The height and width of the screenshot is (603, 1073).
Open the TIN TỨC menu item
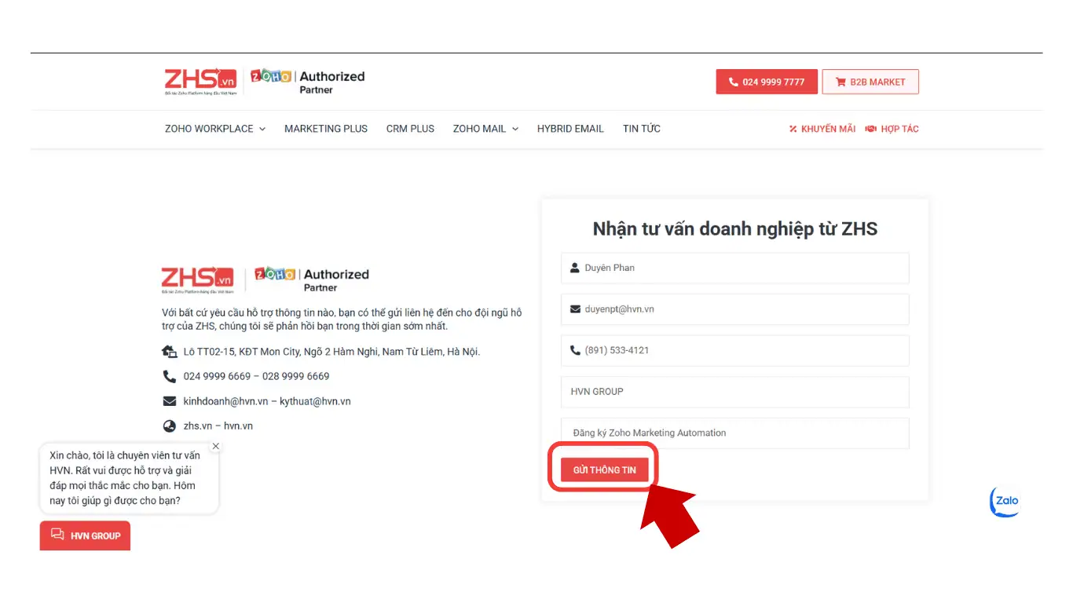(x=641, y=128)
